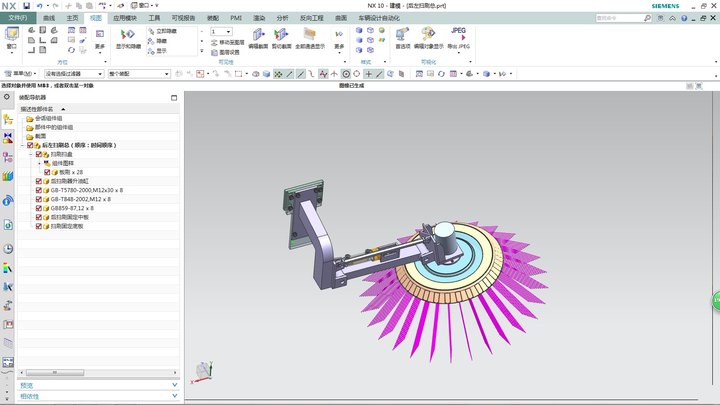Image resolution: width=720 pixels, height=405 pixels.
Task: Click the Undo arrow icon
Action: (x=40, y=6)
